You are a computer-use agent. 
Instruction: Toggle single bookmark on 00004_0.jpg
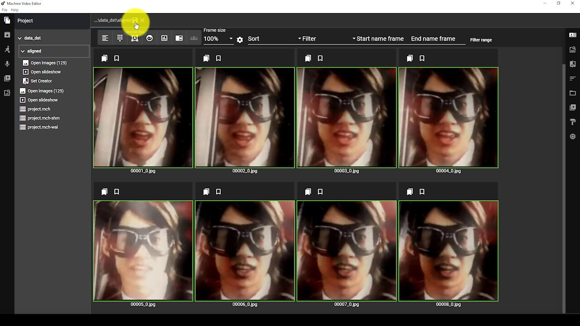pos(422,58)
